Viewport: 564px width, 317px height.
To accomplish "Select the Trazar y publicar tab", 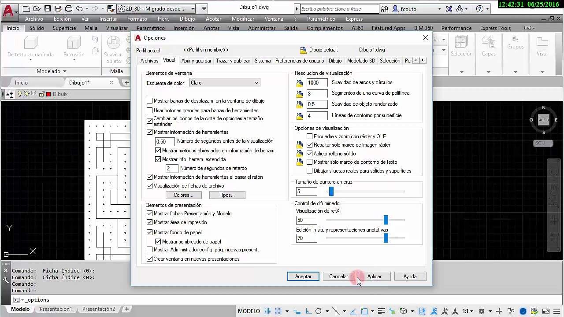I will (x=233, y=61).
